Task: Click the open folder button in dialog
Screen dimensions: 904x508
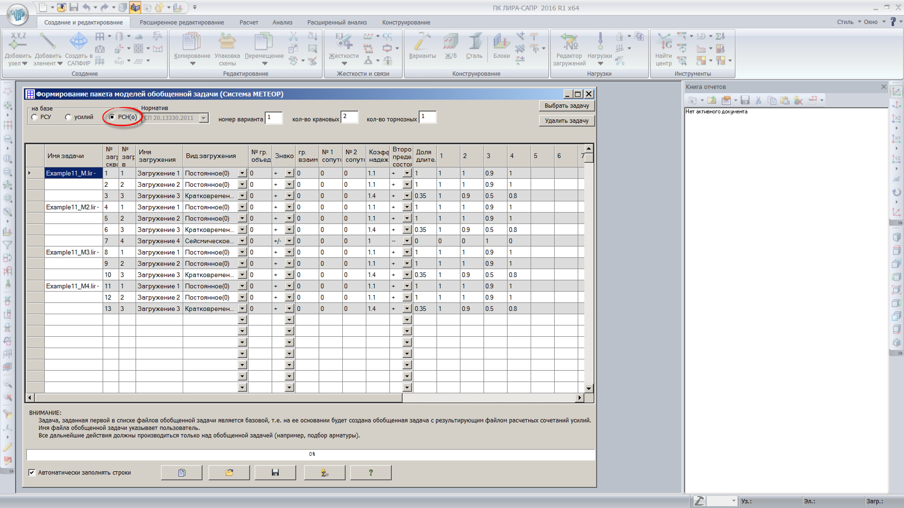Action: point(229,473)
